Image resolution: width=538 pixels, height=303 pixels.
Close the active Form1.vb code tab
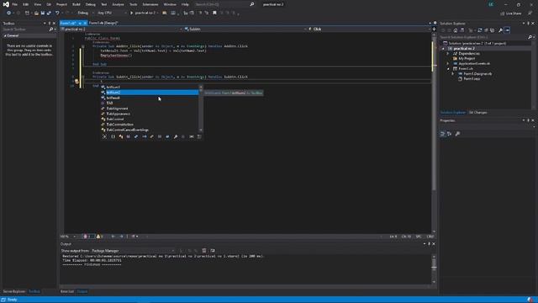pos(85,23)
